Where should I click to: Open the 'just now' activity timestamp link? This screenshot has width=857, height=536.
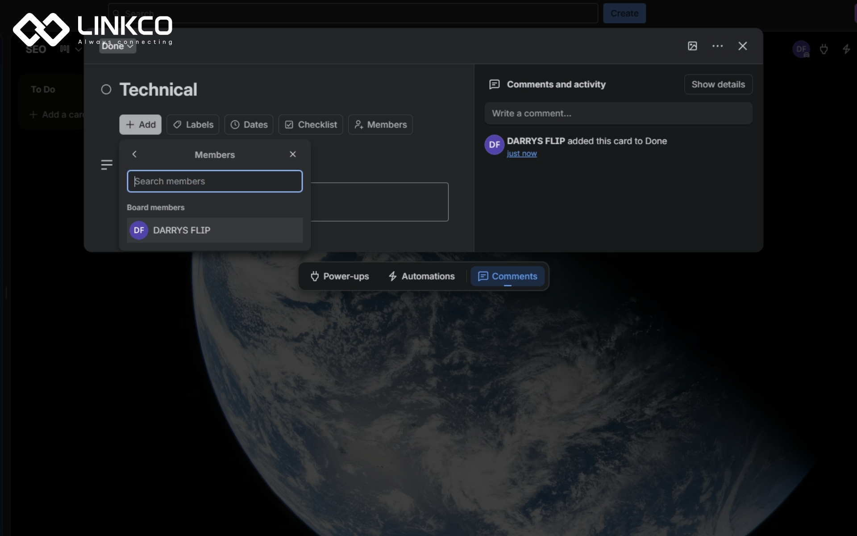click(522, 154)
